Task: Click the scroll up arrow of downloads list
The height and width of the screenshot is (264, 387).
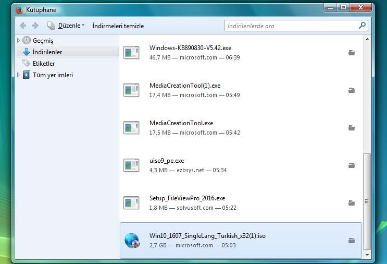Action: (x=367, y=39)
